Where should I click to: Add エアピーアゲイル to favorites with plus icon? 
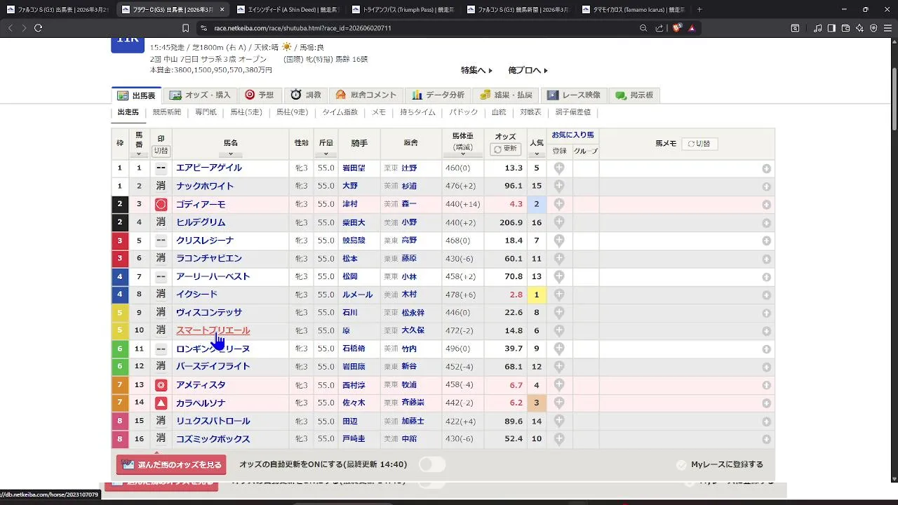[559, 168]
